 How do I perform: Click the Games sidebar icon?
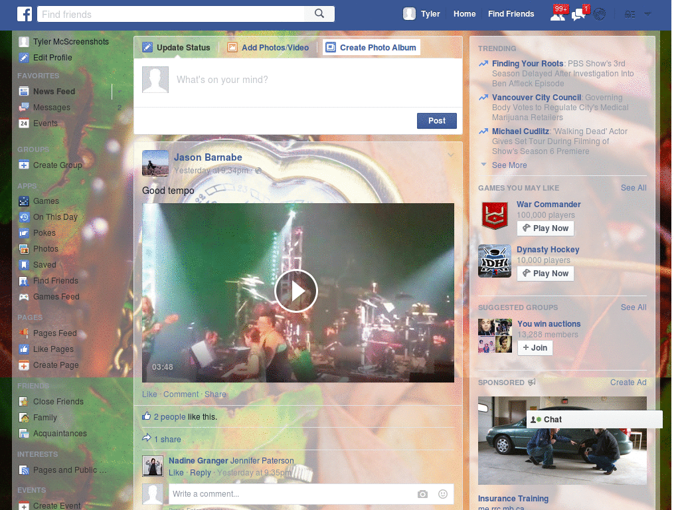[24, 201]
